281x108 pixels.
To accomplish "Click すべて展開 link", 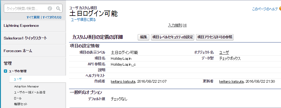I will (x=33, y=17).
